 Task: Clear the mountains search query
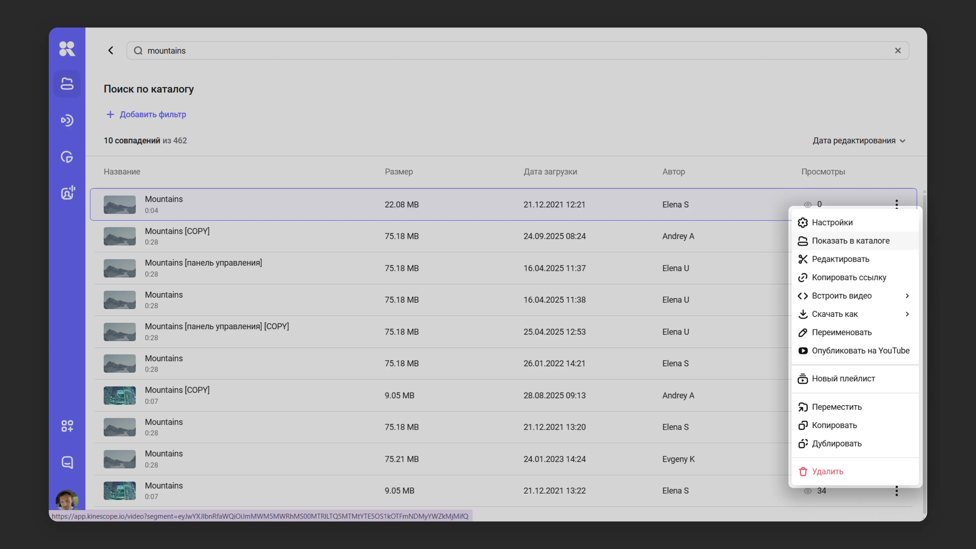coord(897,50)
